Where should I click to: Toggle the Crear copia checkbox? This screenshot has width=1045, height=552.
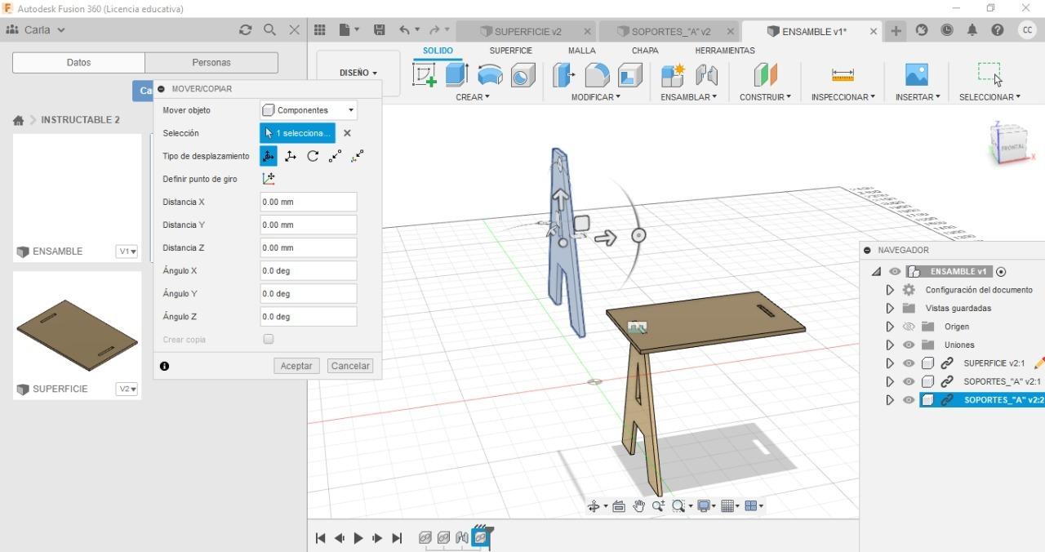click(x=269, y=339)
